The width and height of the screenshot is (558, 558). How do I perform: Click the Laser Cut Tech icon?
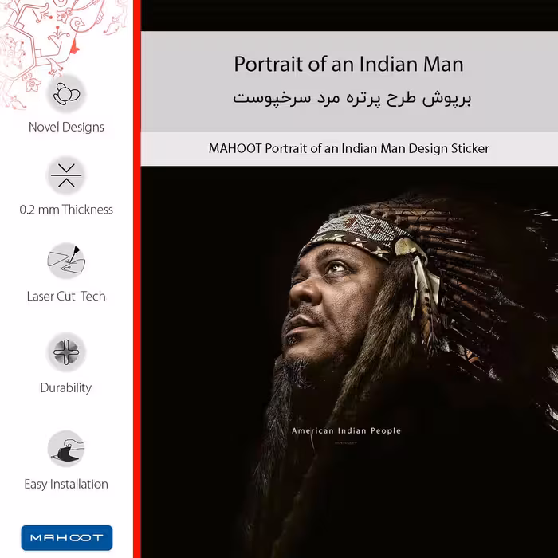pos(66,261)
